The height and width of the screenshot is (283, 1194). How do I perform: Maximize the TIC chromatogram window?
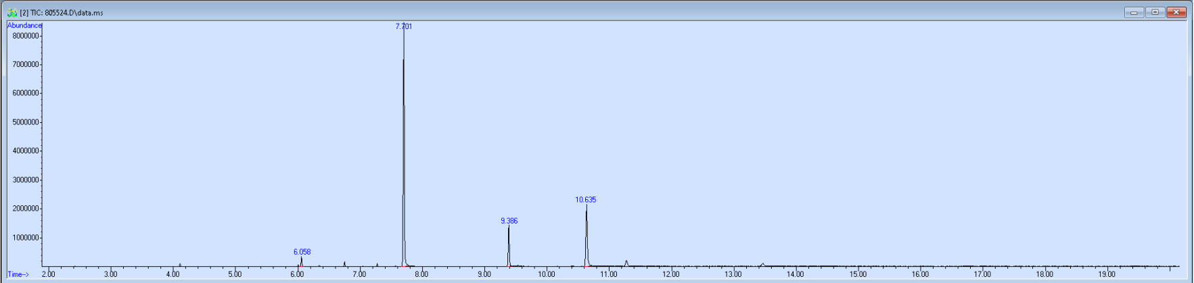click(x=1155, y=12)
